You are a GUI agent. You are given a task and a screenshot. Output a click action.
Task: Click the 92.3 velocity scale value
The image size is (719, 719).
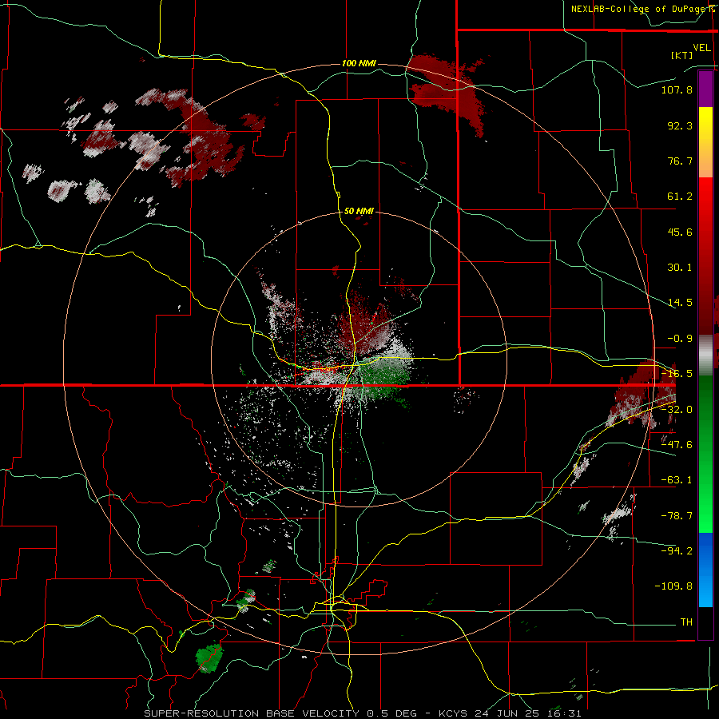[680, 125]
